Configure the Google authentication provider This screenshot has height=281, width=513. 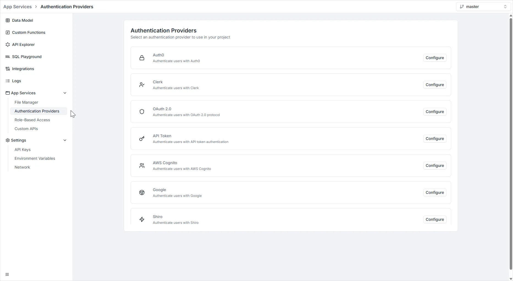[x=435, y=192]
